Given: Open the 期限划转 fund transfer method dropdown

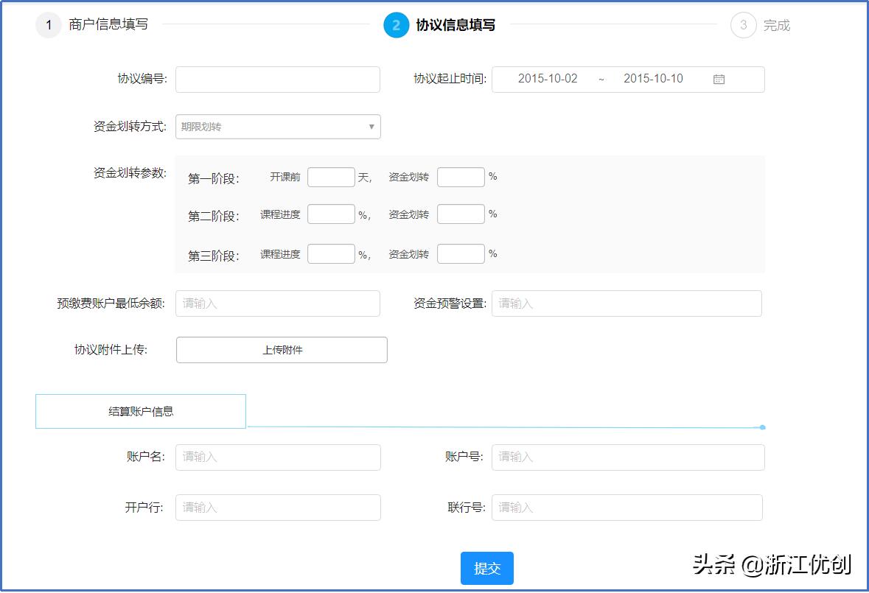Looking at the screenshot, I should pos(278,126).
